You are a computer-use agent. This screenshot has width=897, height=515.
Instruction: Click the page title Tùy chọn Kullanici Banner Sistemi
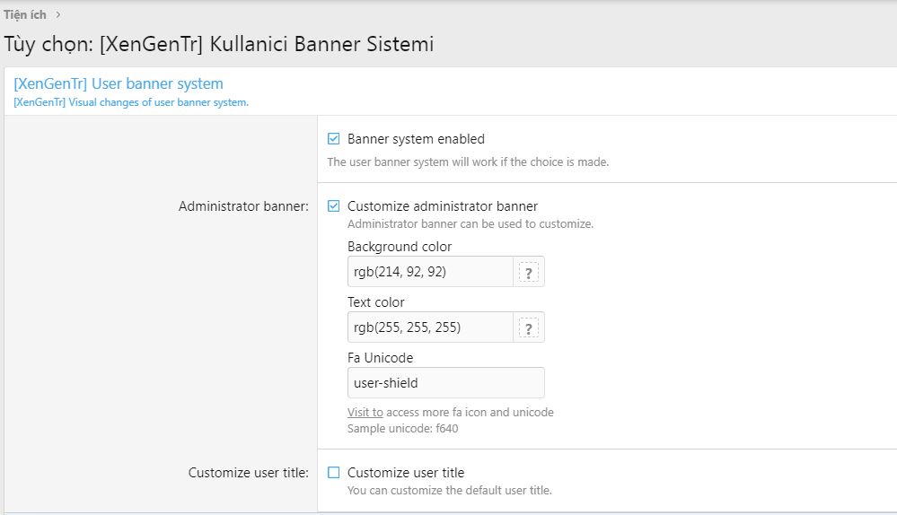(x=219, y=44)
